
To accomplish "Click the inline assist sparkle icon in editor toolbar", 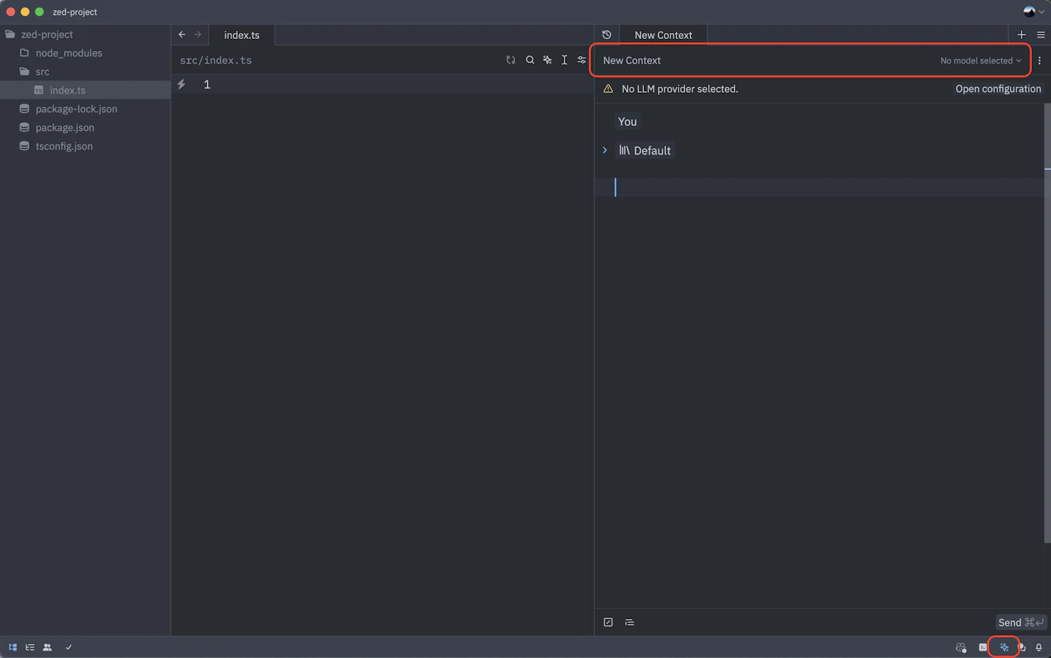I will [x=548, y=60].
